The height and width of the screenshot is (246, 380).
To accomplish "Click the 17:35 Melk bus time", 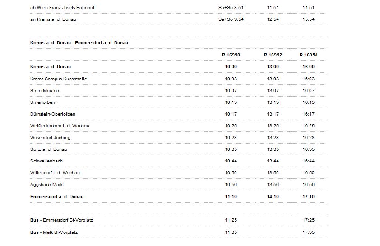I will pyautogui.click(x=309, y=232).
